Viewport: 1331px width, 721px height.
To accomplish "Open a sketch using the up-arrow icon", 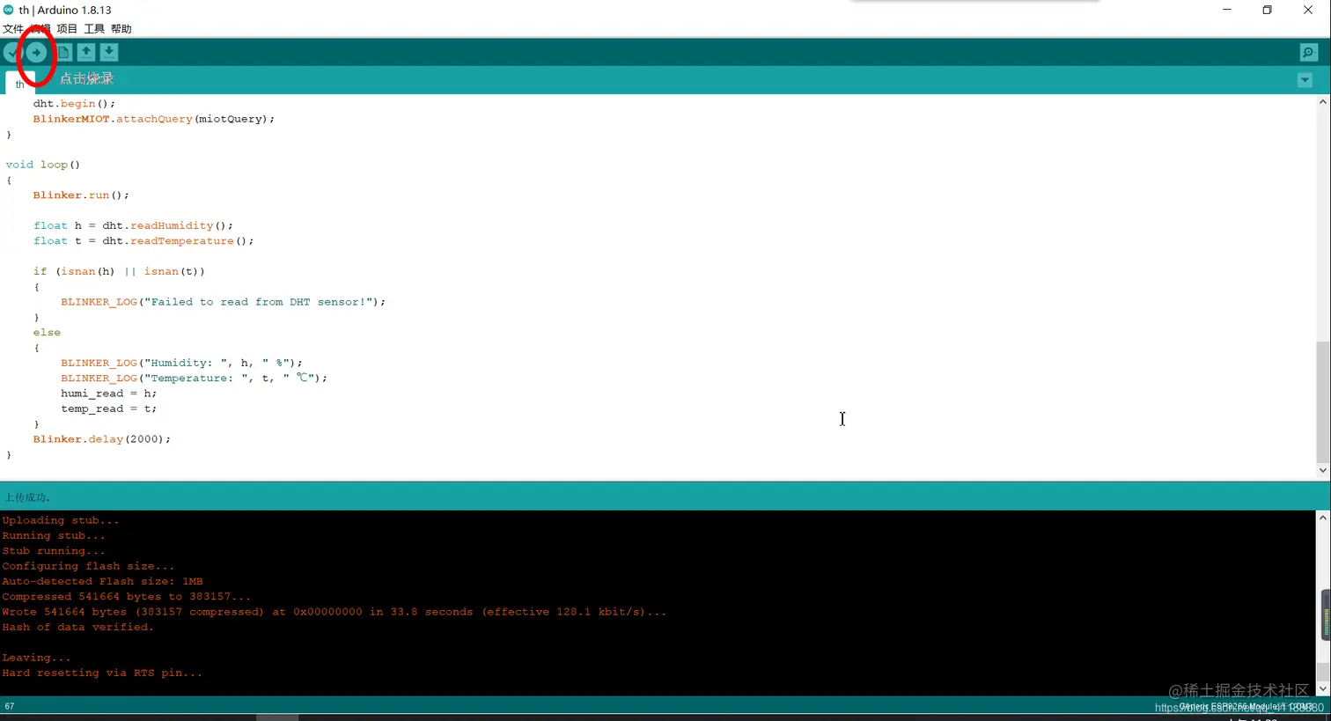I will pyautogui.click(x=86, y=53).
